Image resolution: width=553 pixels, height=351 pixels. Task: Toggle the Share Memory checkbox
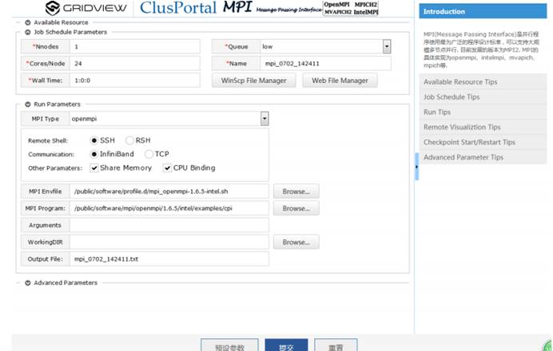click(94, 168)
